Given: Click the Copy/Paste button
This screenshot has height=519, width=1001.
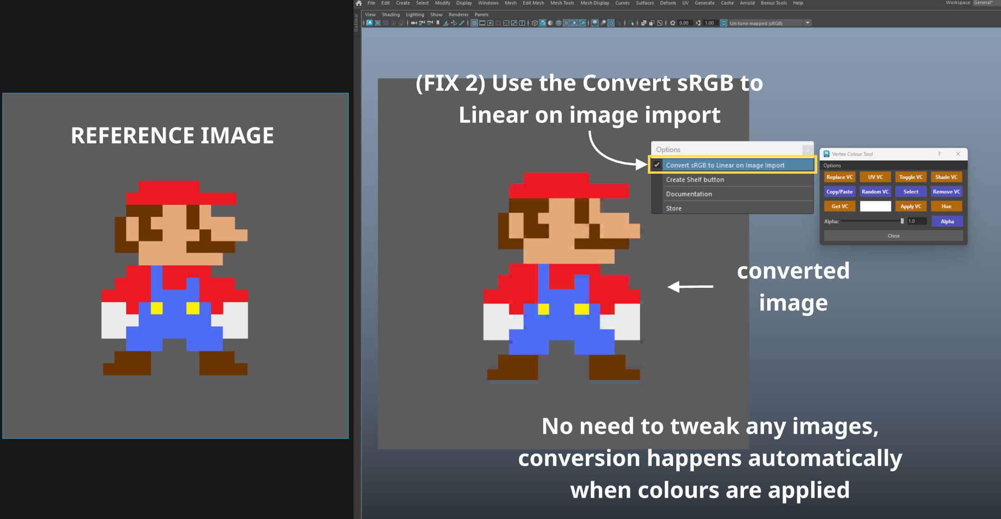Looking at the screenshot, I should [840, 192].
